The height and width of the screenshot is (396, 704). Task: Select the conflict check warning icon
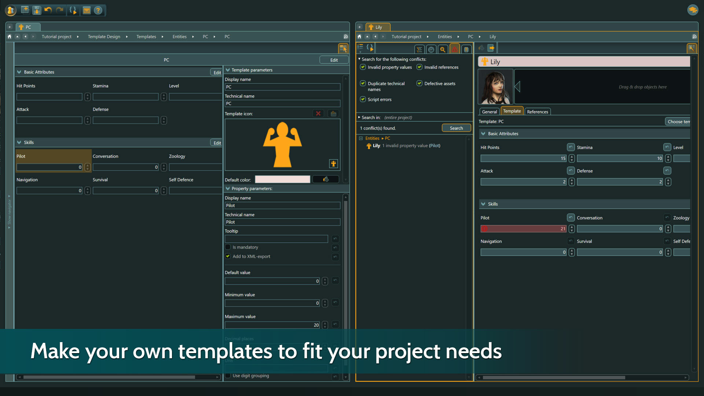pos(455,49)
